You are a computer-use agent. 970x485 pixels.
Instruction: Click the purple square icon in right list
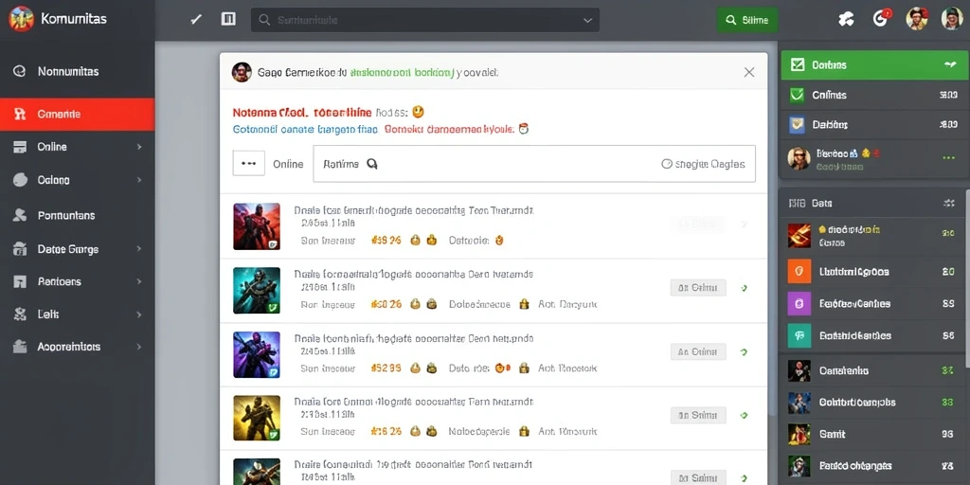click(x=799, y=303)
